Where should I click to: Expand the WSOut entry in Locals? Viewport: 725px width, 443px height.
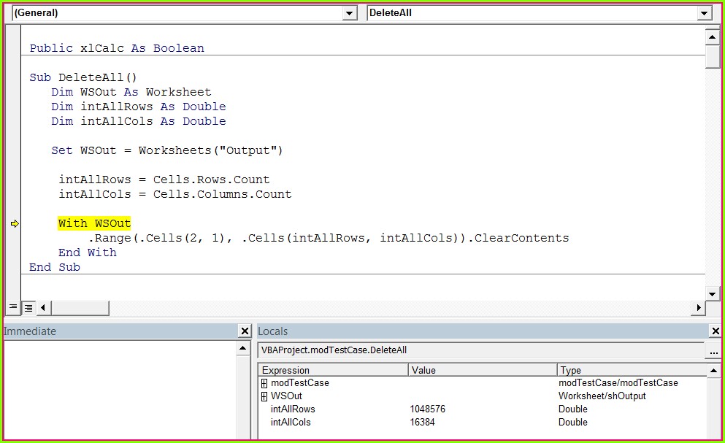pyautogui.click(x=264, y=396)
